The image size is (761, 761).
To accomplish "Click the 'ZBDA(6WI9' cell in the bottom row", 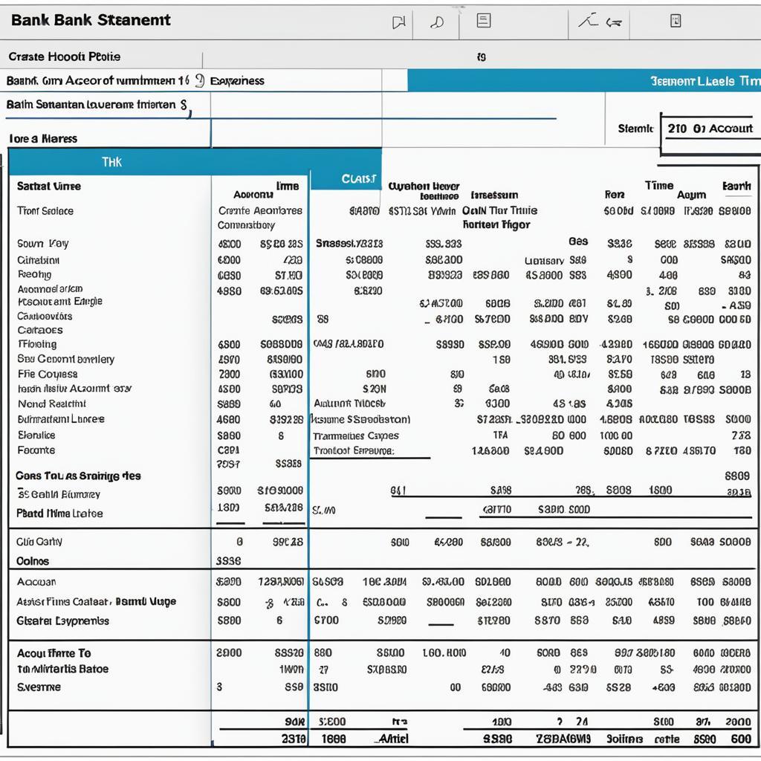I will 563,739.
